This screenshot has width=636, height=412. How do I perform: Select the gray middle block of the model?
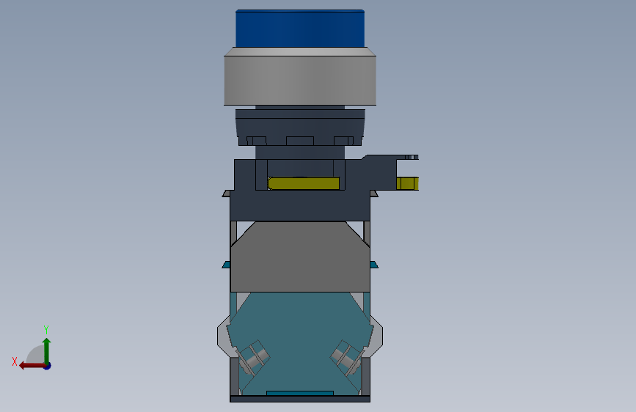[300, 257]
